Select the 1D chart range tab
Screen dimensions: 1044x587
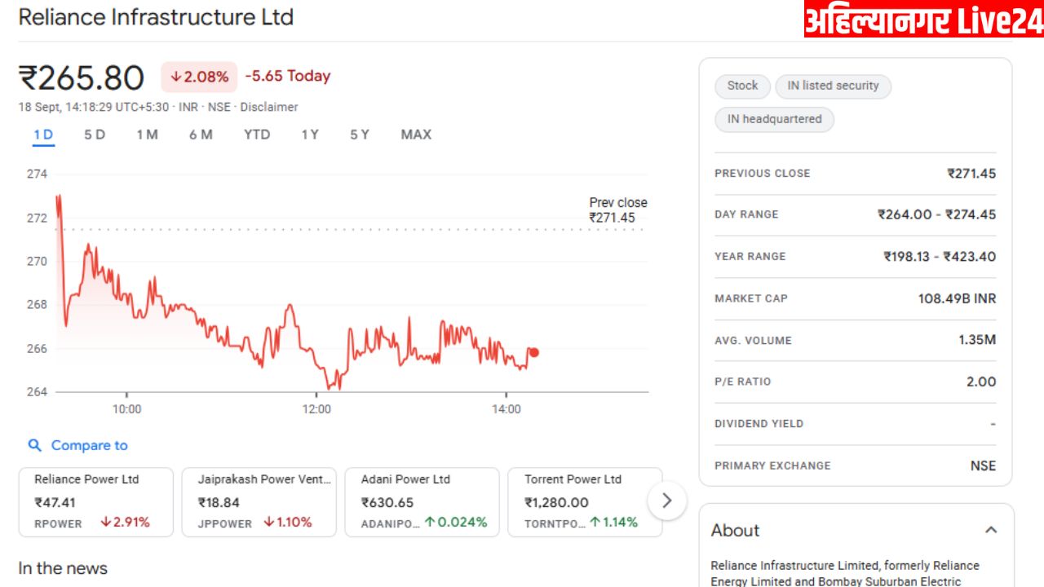coord(43,135)
